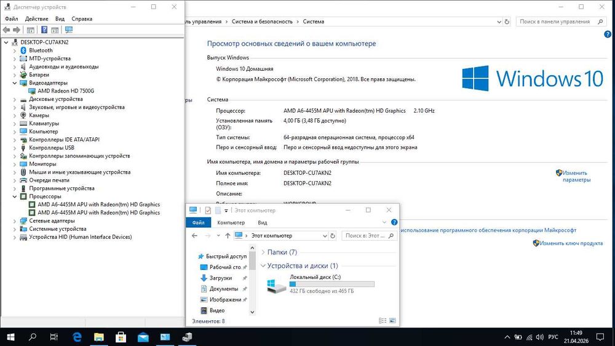Refresh the Explorer Этот компьютер view
The image size is (615, 346).
click(333, 236)
